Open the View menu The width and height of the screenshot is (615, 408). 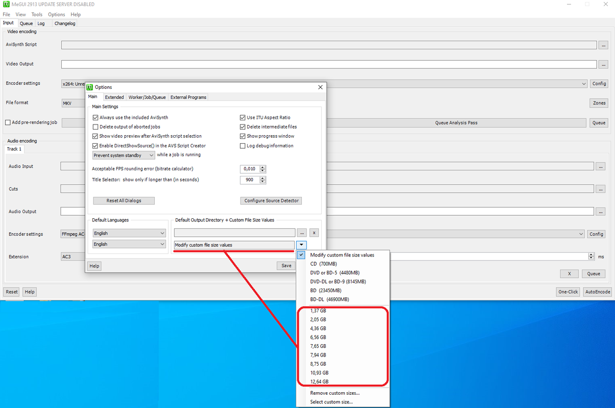[x=21, y=15]
